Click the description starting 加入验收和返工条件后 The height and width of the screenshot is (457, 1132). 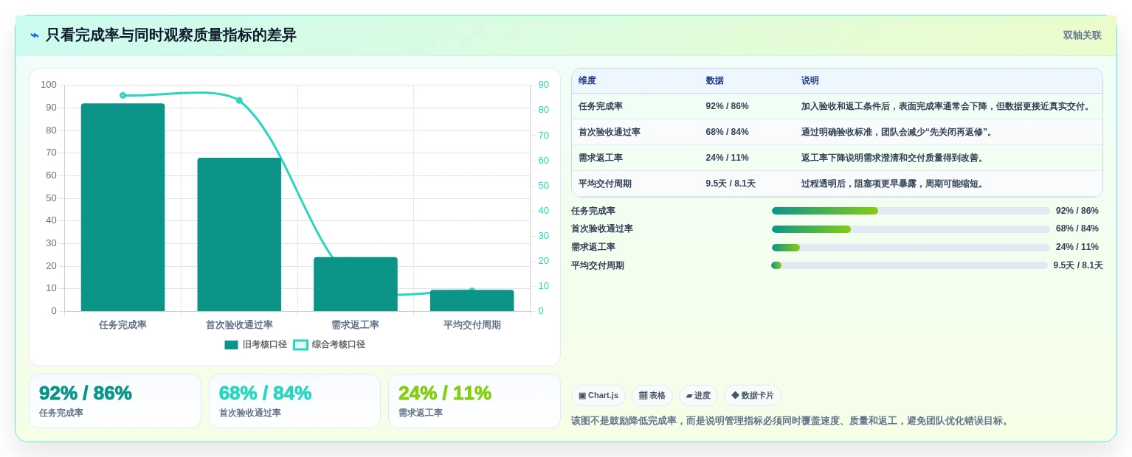(x=946, y=106)
